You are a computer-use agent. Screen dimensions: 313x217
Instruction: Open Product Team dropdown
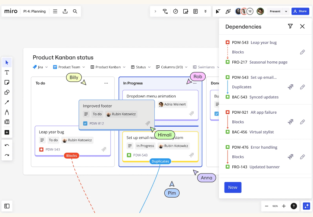click(69, 67)
